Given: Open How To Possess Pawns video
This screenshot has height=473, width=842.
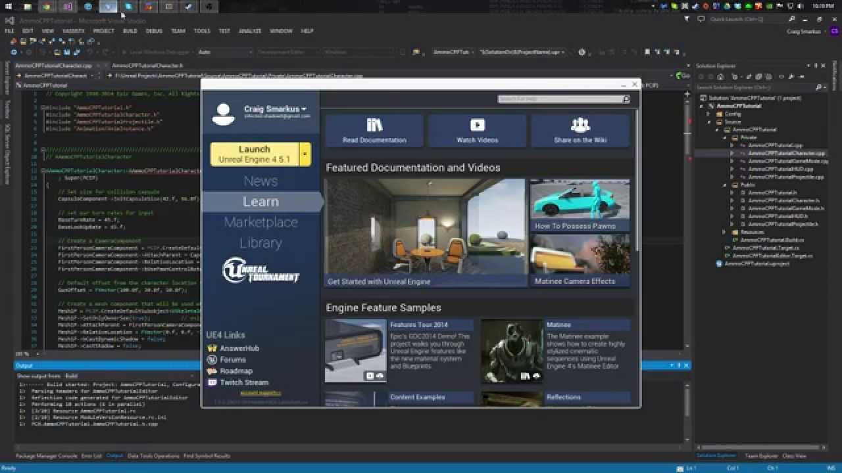Looking at the screenshot, I should (580, 204).
